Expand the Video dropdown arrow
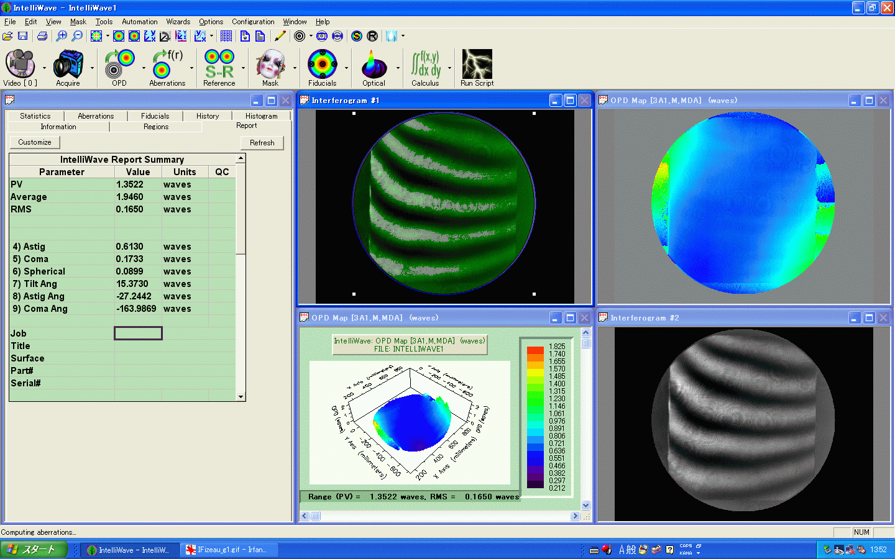The image size is (895, 559). (x=44, y=68)
